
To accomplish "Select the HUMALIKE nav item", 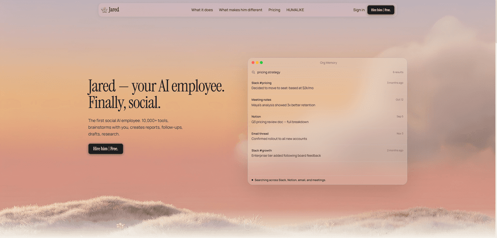I will point(295,10).
